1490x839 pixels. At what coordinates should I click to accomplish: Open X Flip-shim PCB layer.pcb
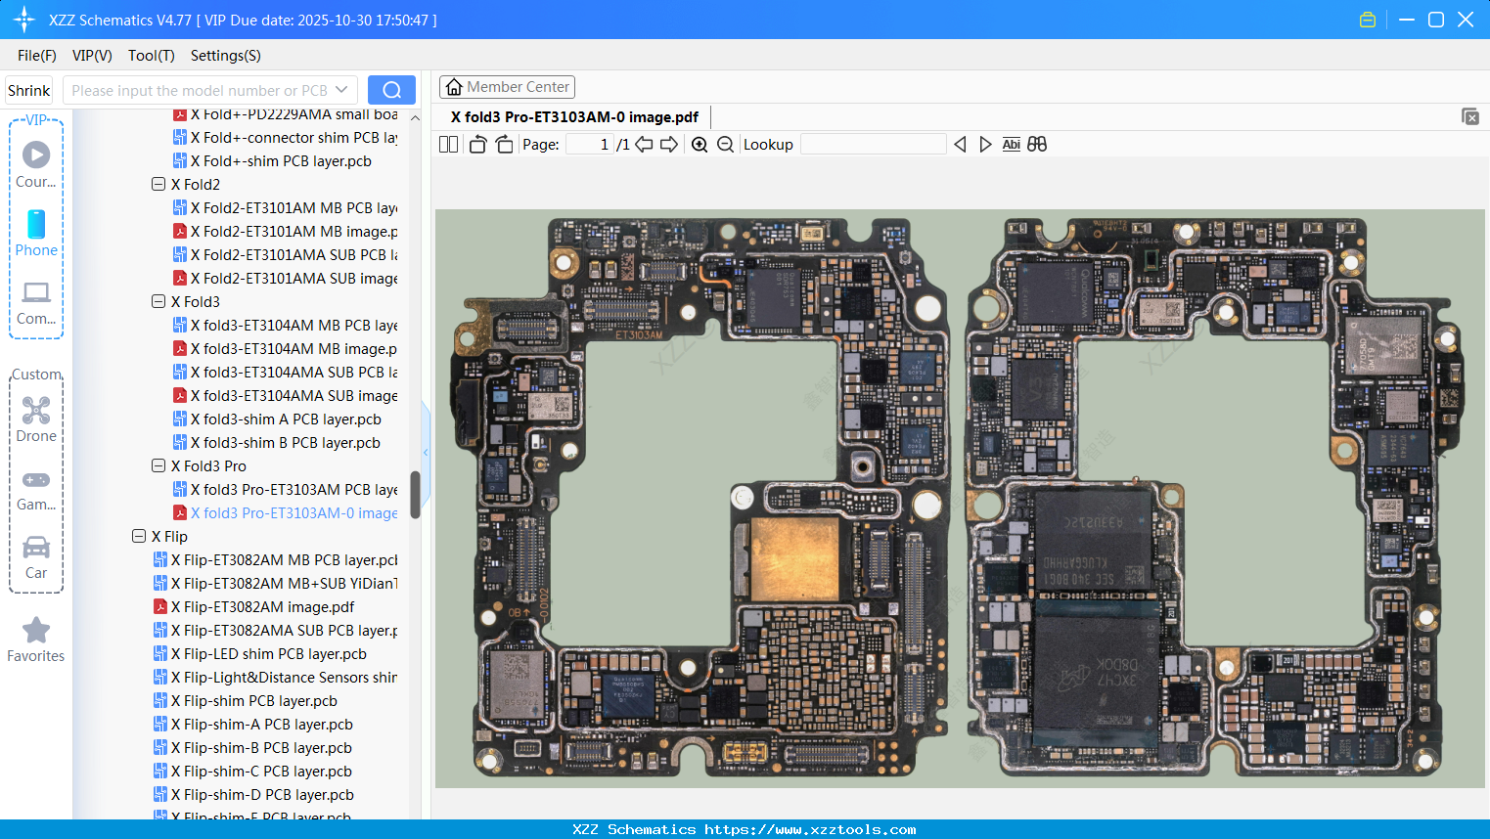246,700
